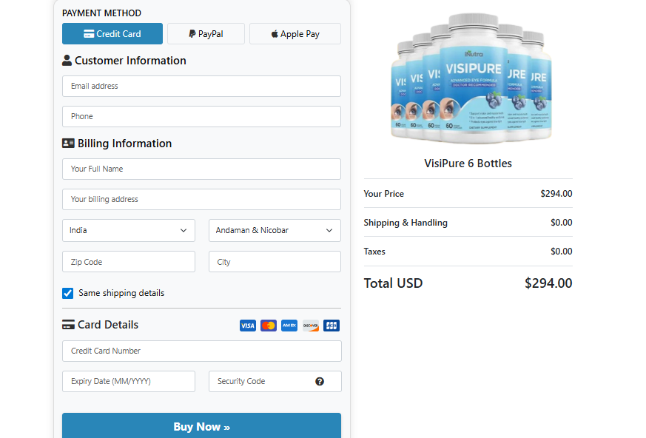Click the Mastercard logo
646x438 pixels.
tap(269, 326)
